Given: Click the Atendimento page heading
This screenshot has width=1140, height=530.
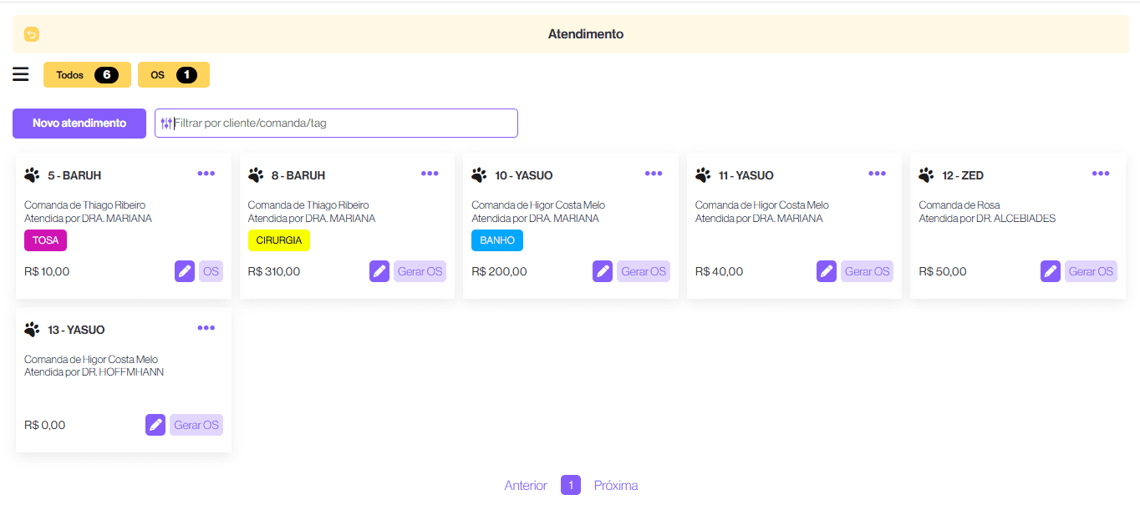Looking at the screenshot, I should pos(586,34).
